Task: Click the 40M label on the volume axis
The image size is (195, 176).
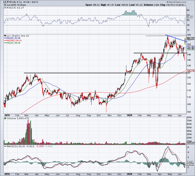Action: tap(189, 131)
